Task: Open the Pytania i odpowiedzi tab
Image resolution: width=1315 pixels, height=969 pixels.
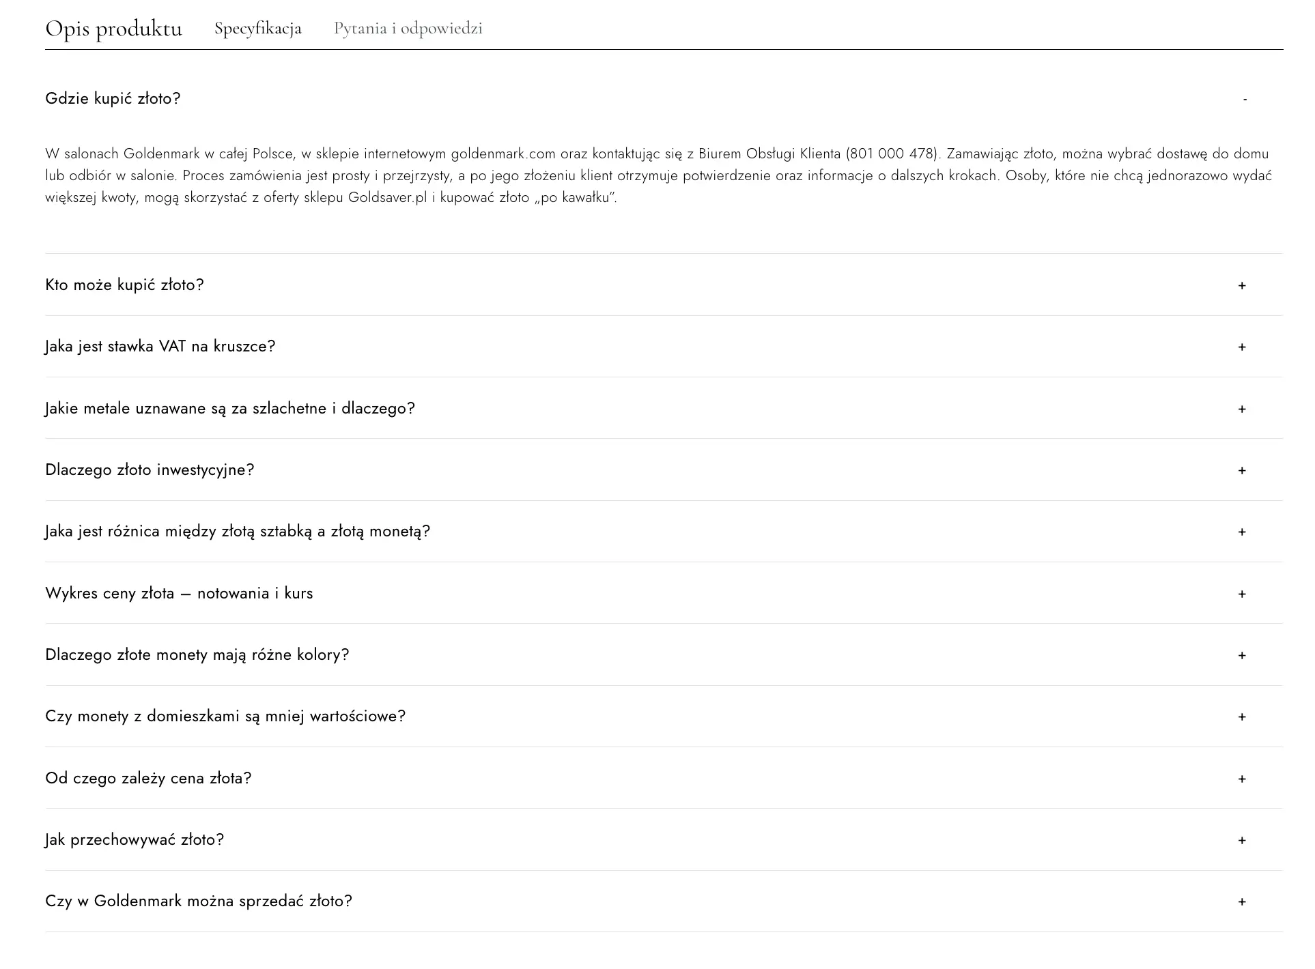Action: pyautogui.click(x=408, y=28)
